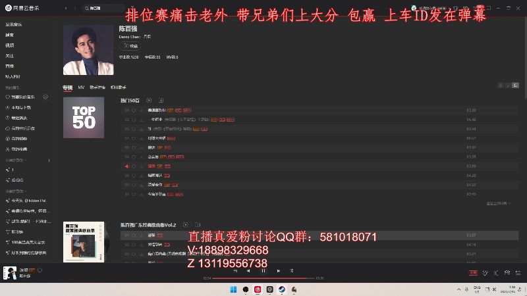Download song number 10 in the Top 50 list

pyautogui.click(x=142, y=194)
